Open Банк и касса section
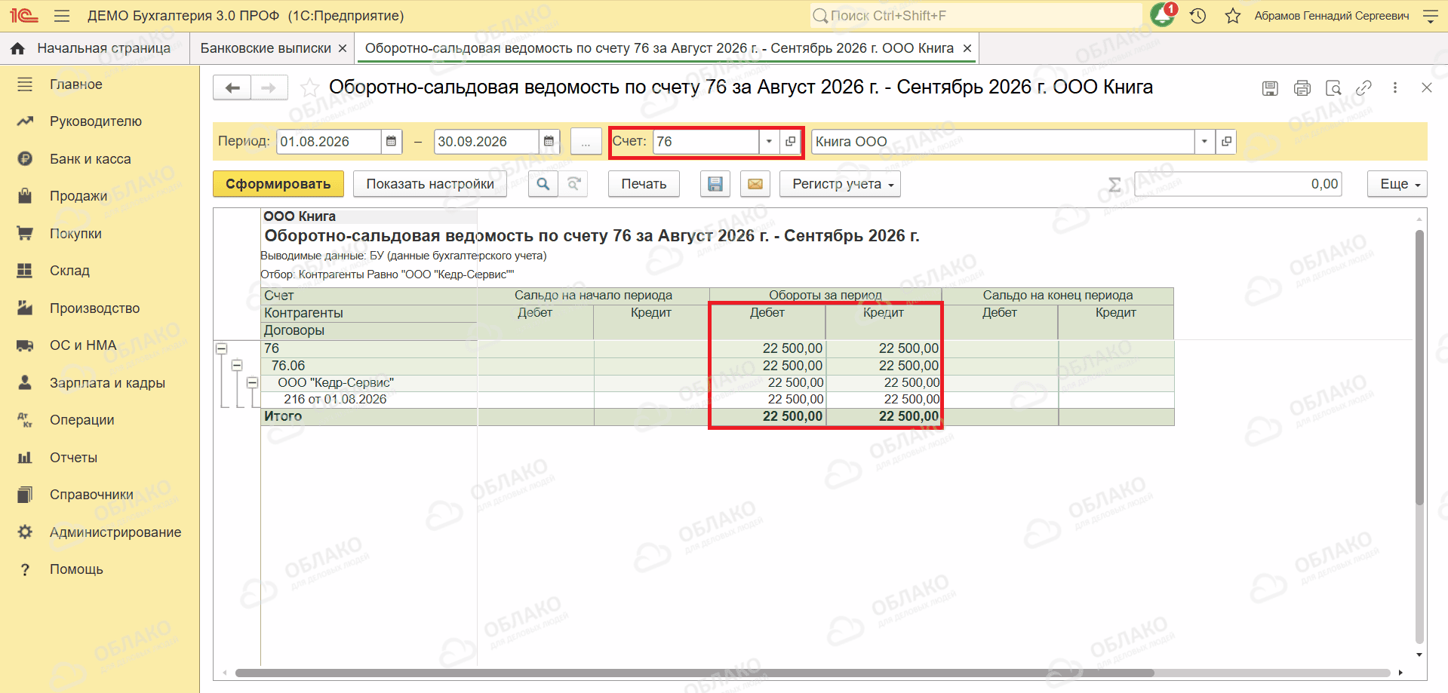1448x693 pixels. (91, 159)
